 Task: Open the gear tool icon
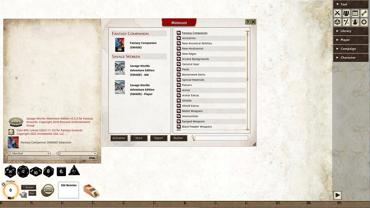coord(364,22)
